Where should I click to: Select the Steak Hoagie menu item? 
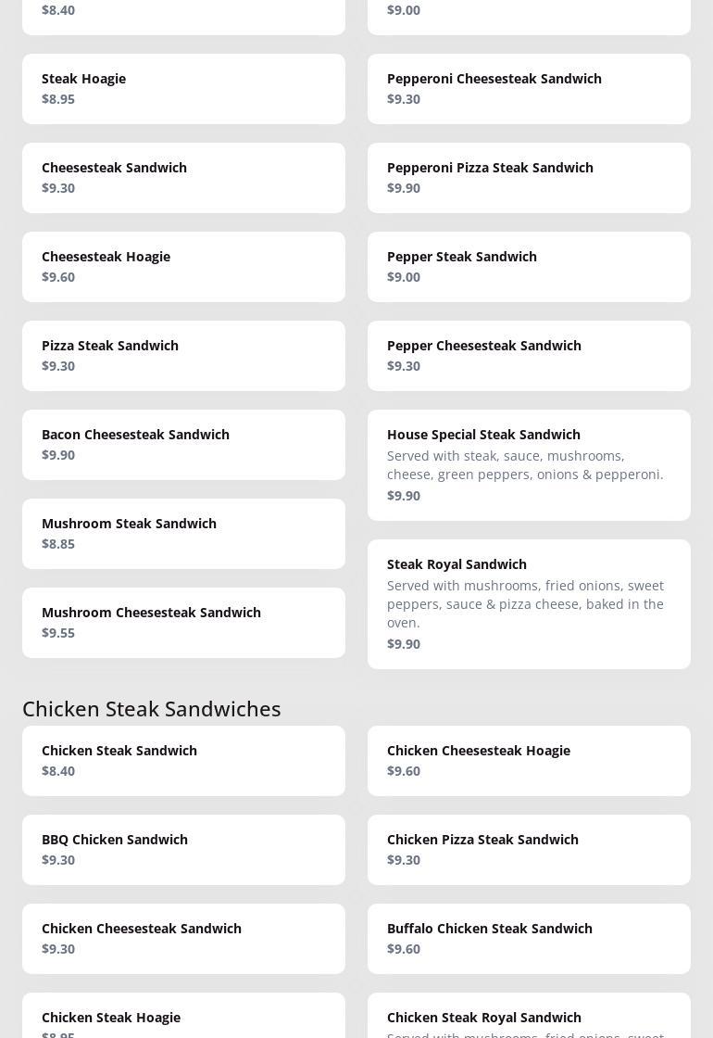(x=183, y=89)
